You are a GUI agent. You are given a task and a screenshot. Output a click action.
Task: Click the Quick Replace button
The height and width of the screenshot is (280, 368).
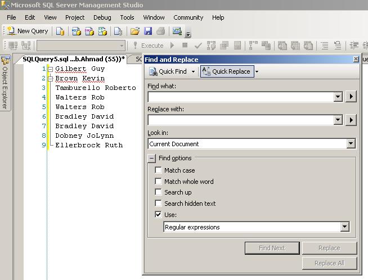click(x=227, y=71)
